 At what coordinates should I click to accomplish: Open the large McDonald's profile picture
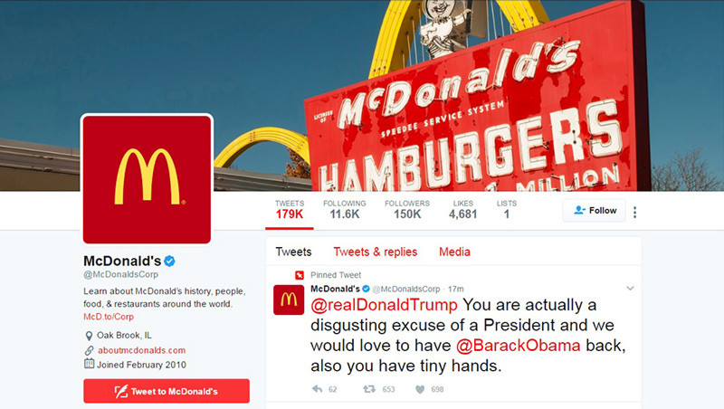[x=147, y=179]
